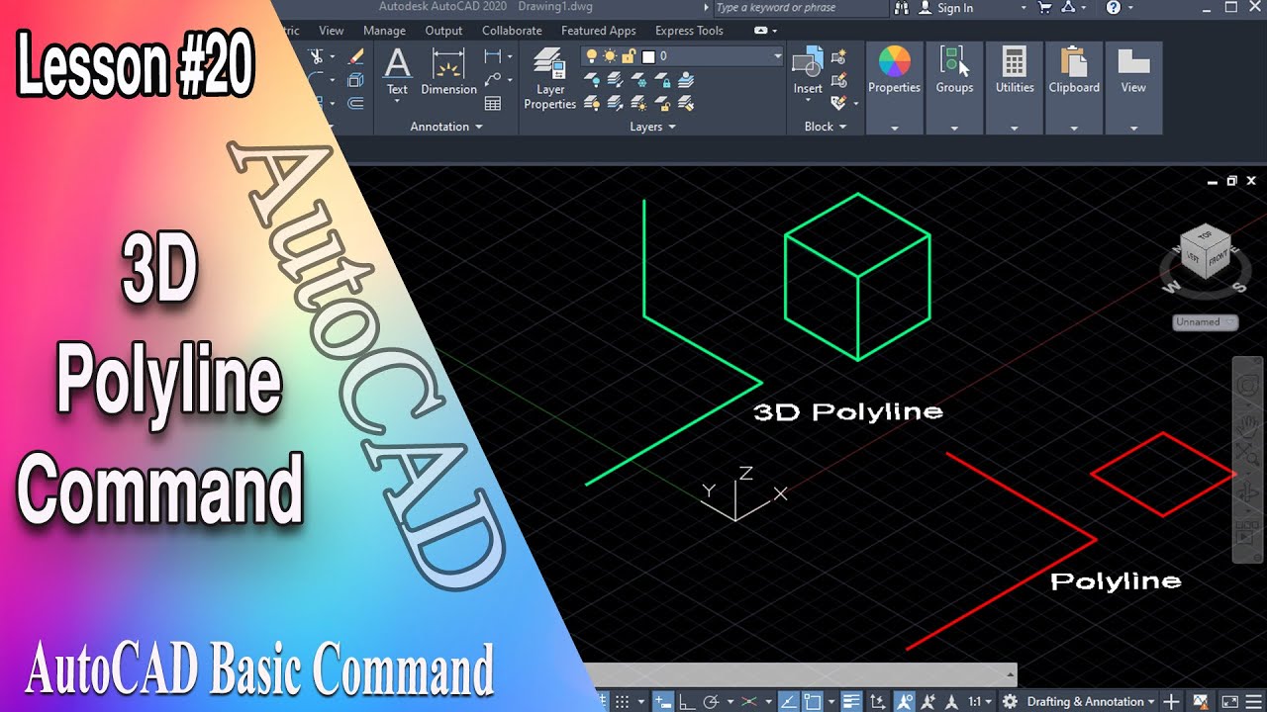Viewport: 1267px width, 712px height.
Task: Open the Manage ribbon tab
Action: point(384,31)
